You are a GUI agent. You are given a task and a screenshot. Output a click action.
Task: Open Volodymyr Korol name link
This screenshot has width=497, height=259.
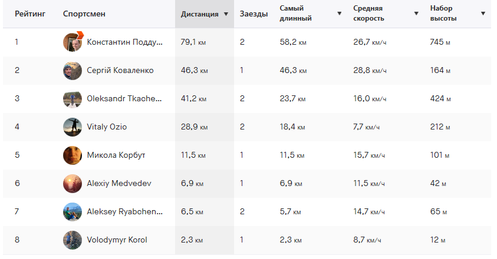click(117, 240)
